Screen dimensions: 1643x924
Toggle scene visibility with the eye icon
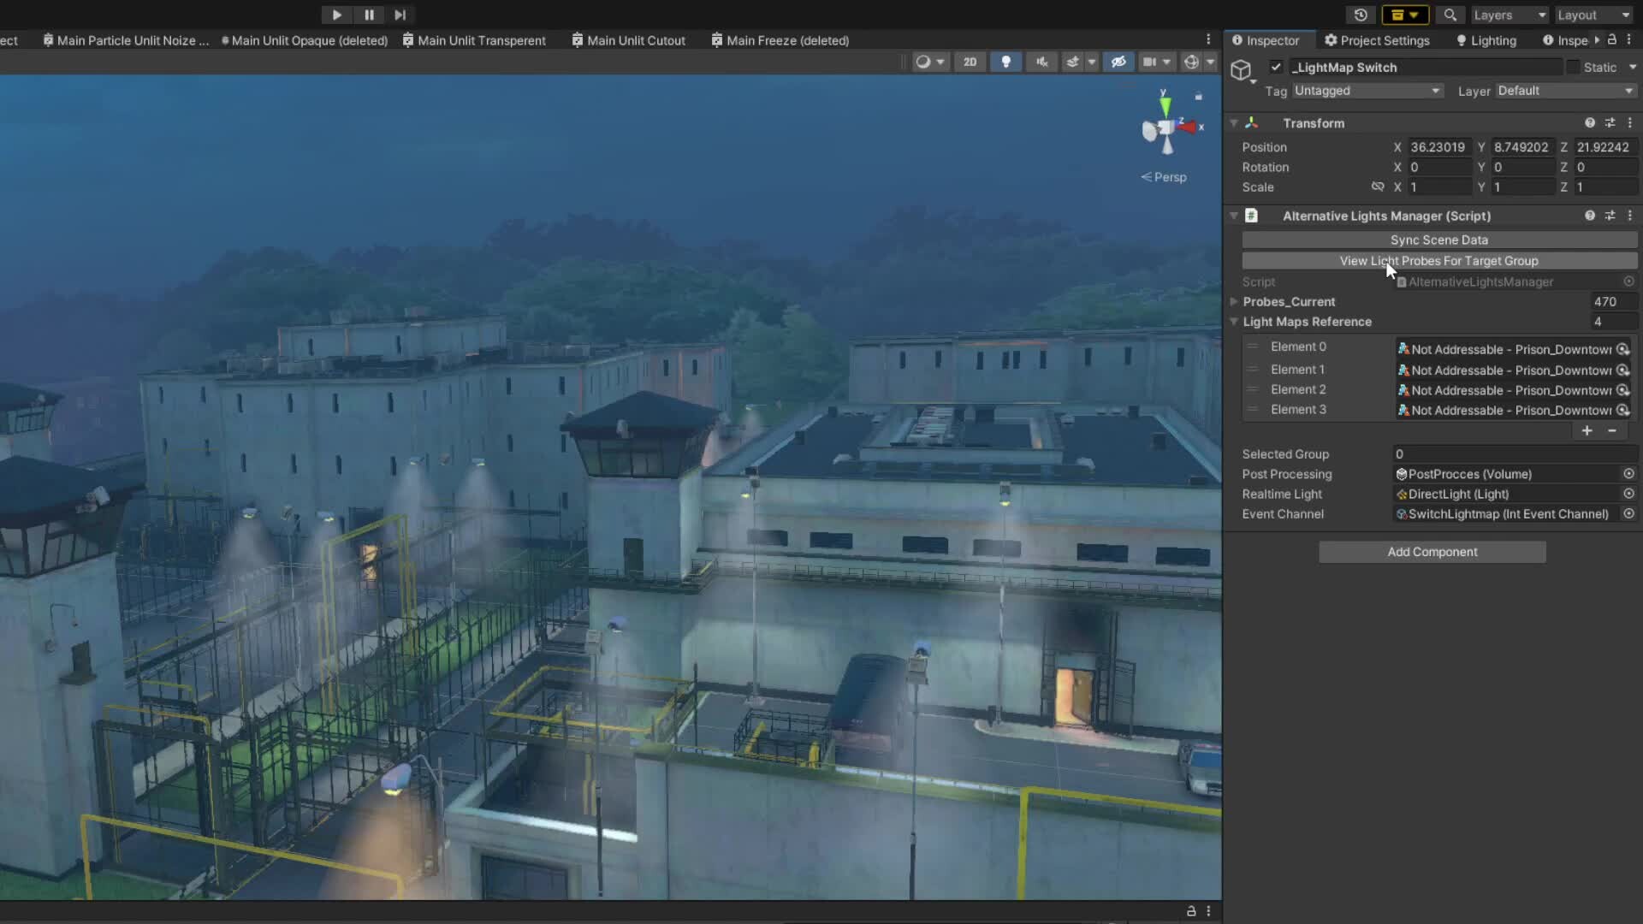coord(1118,62)
